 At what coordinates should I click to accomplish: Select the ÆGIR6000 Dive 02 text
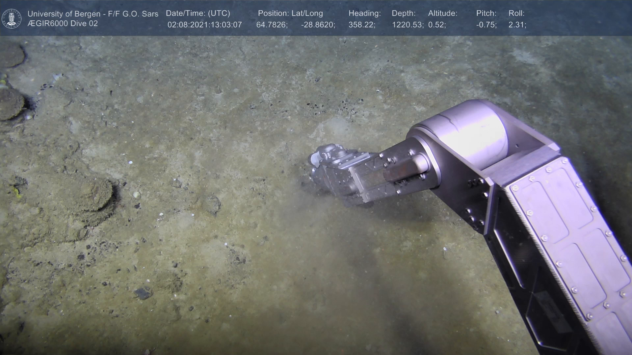point(63,24)
